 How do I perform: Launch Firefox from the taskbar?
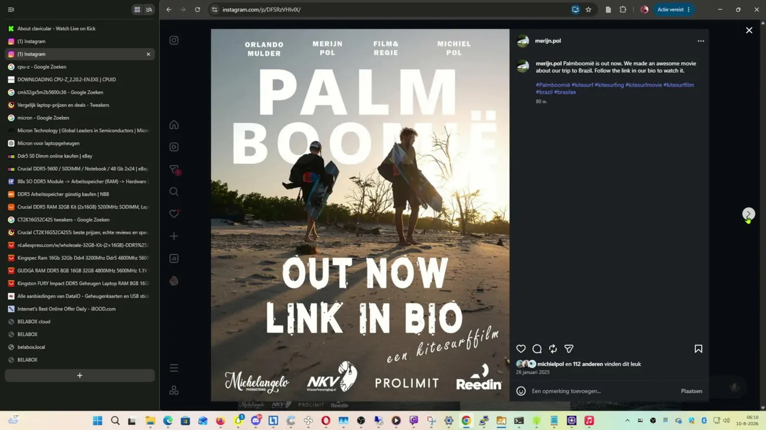pyautogui.click(x=220, y=421)
